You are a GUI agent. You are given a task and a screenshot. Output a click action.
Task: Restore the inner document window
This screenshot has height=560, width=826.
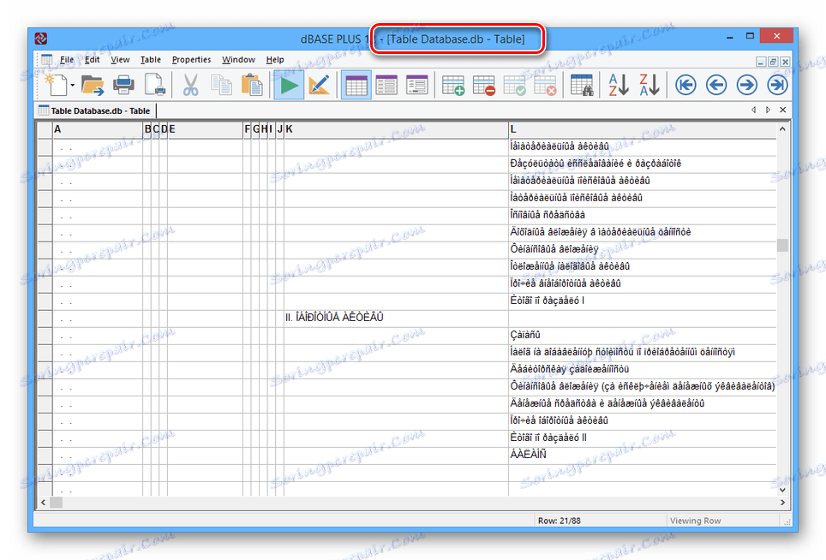tap(773, 62)
